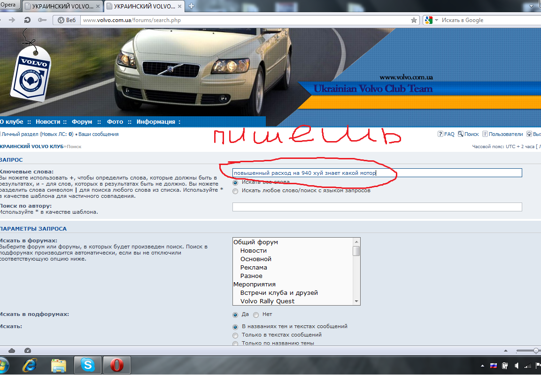541x375 pixels.
Task: Click the Поиск search link
Action: click(468, 134)
